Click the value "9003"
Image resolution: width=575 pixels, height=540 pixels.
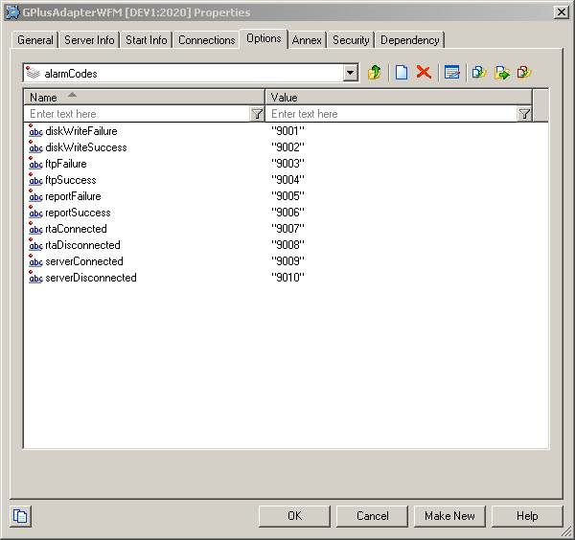point(287,164)
